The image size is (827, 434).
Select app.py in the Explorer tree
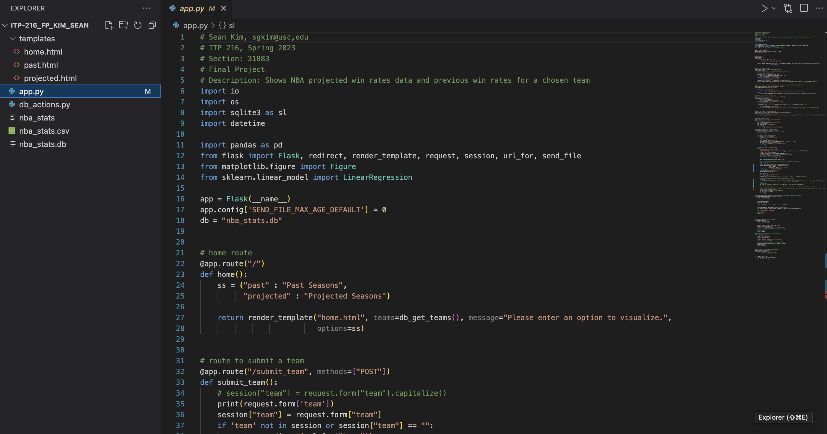[x=80, y=91]
